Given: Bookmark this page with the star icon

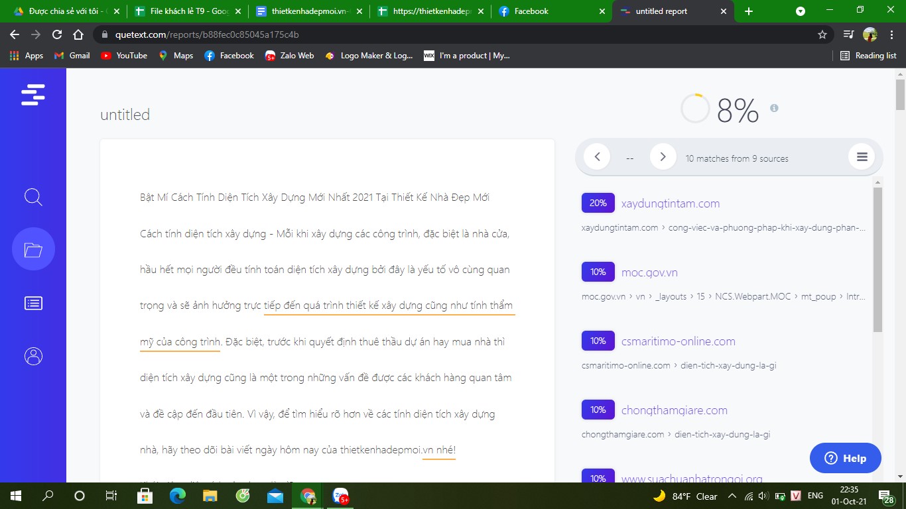Looking at the screenshot, I should [x=822, y=34].
